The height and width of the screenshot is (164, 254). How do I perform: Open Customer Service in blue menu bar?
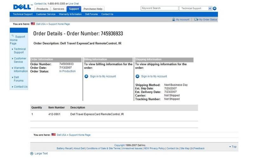pos(46,14)
